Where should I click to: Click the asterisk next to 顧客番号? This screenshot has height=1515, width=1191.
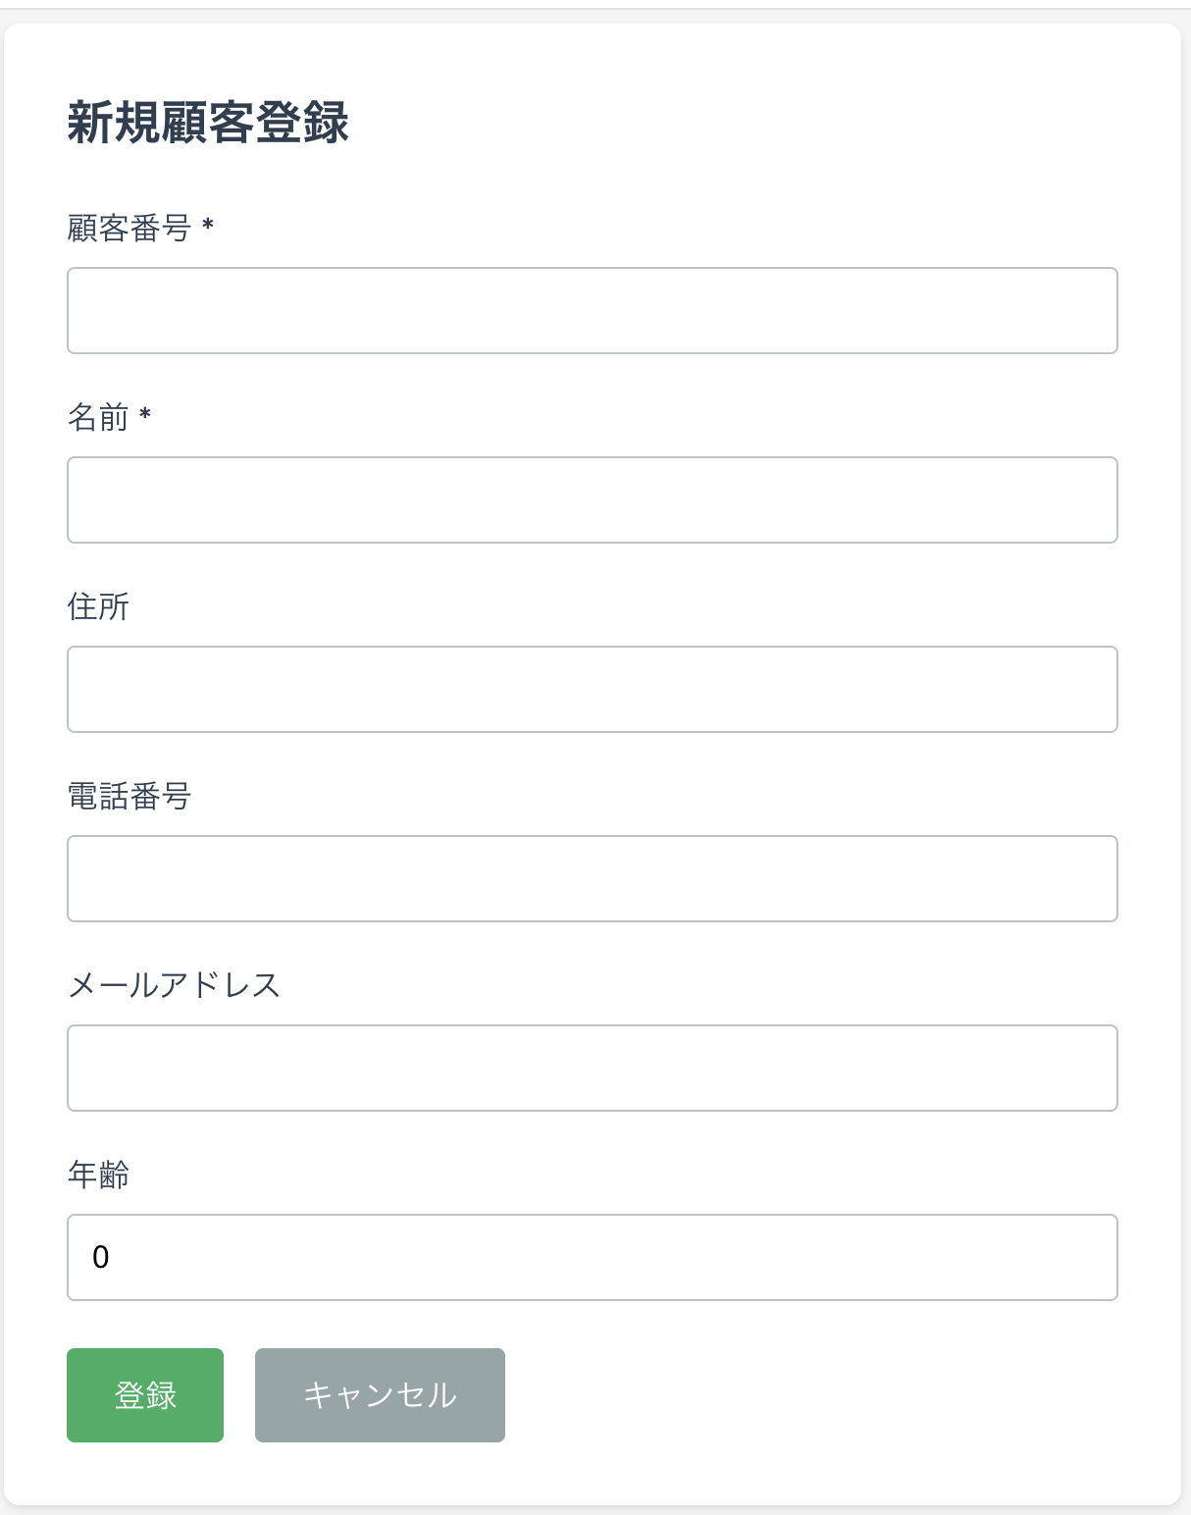207,227
